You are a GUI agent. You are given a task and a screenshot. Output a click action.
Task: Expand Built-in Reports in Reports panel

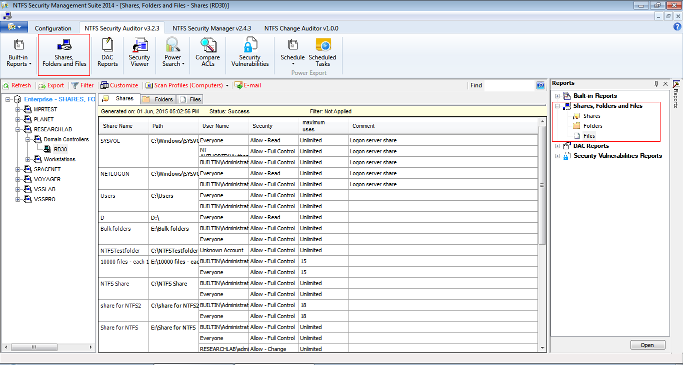coord(557,96)
